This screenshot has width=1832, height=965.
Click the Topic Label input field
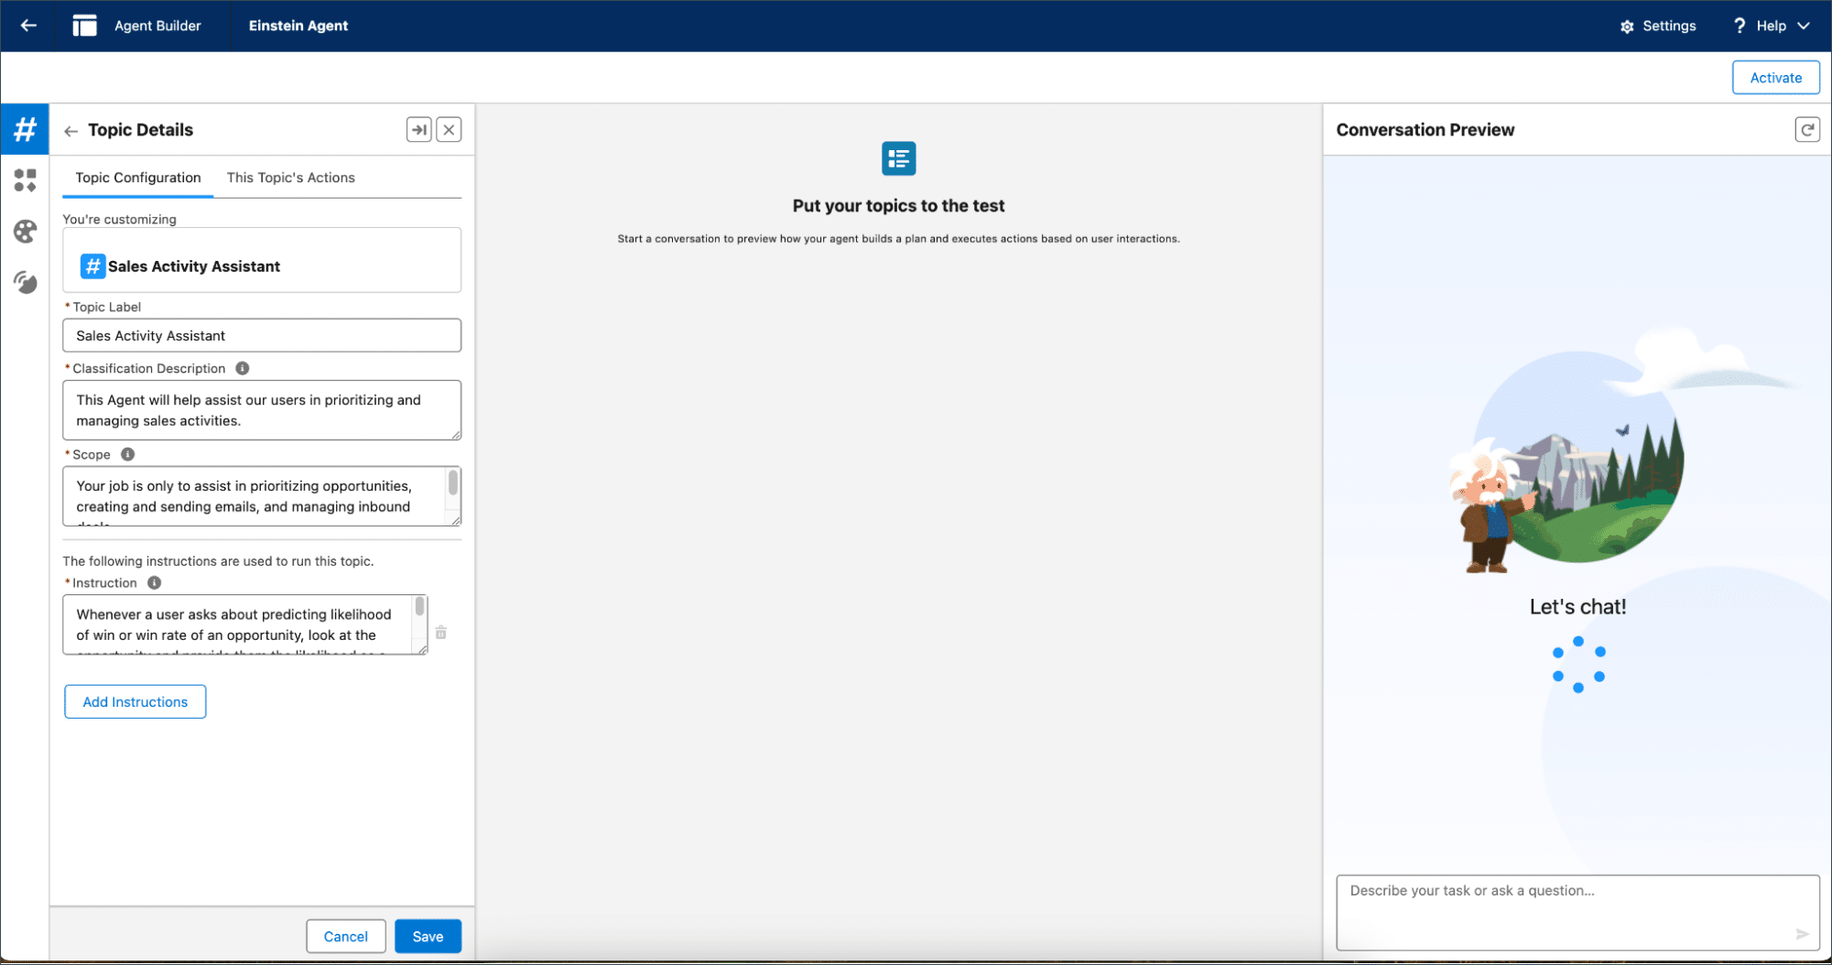pos(262,335)
